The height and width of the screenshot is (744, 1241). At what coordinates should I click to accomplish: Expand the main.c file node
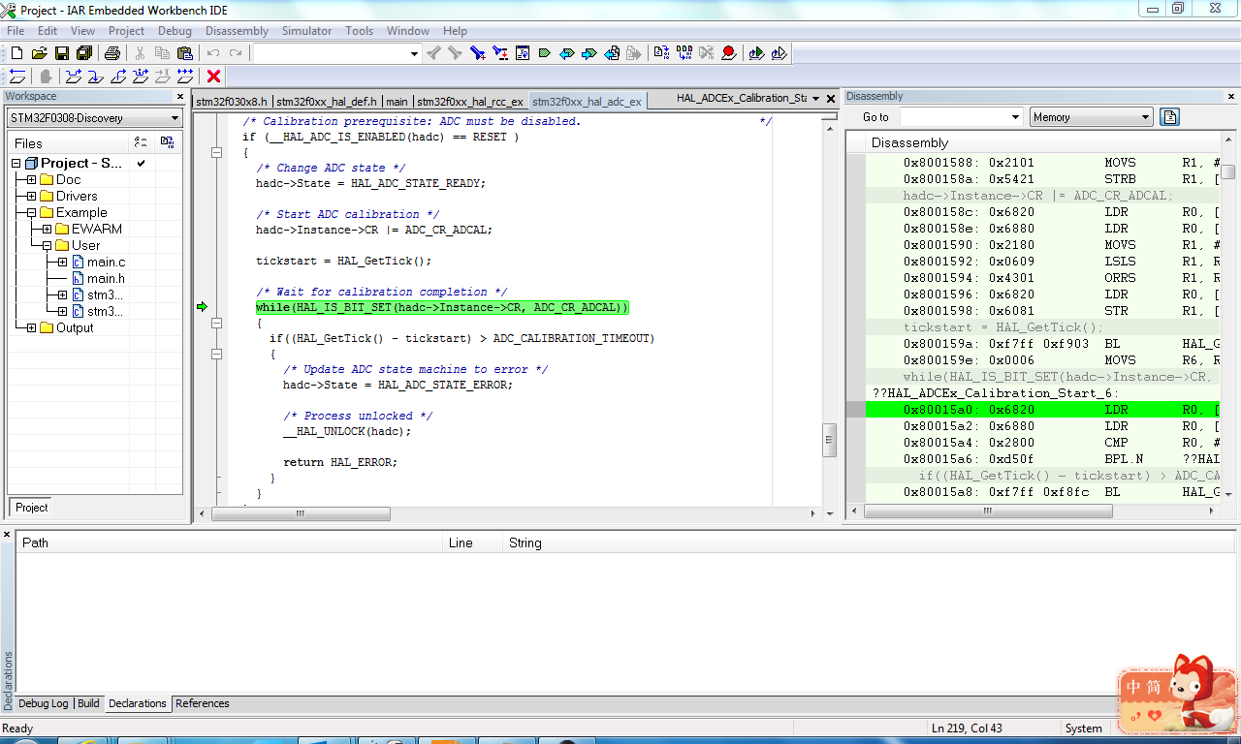[63, 263]
